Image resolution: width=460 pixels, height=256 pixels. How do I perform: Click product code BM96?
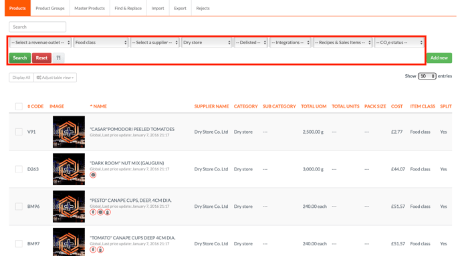tap(33, 207)
